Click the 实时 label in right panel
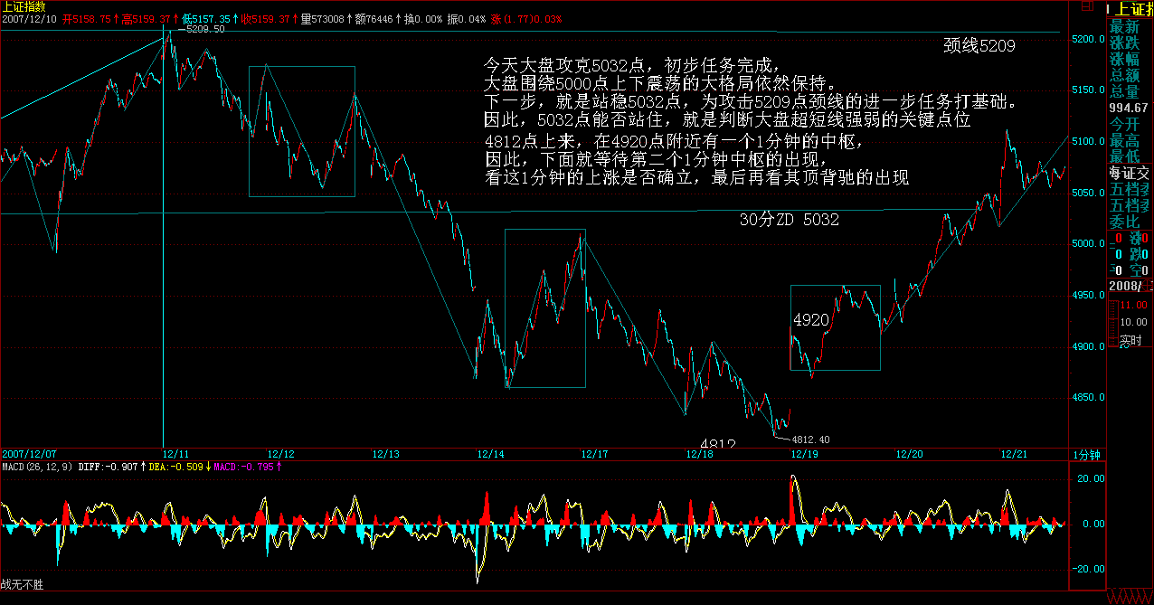The width and height of the screenshot is (1154, 605). (1130, 341)
